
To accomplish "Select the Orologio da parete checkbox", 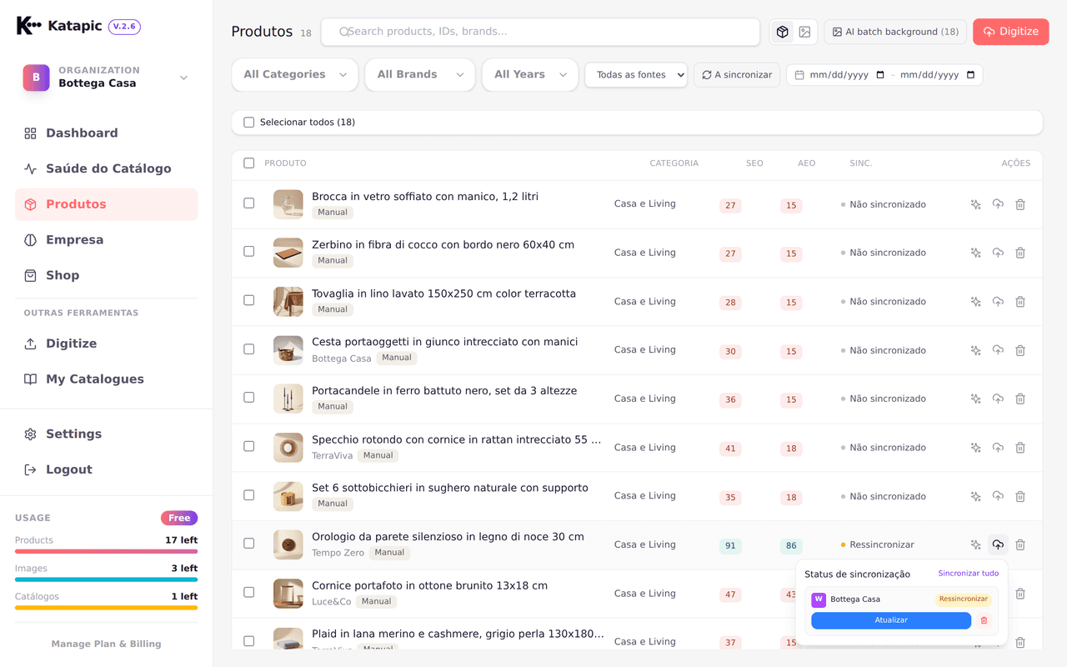I will pyautogui.click(x=248, y=543).
